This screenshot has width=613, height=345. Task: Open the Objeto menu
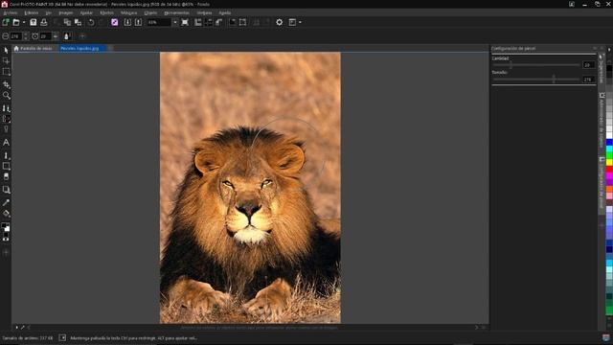(x=150, y=12)
